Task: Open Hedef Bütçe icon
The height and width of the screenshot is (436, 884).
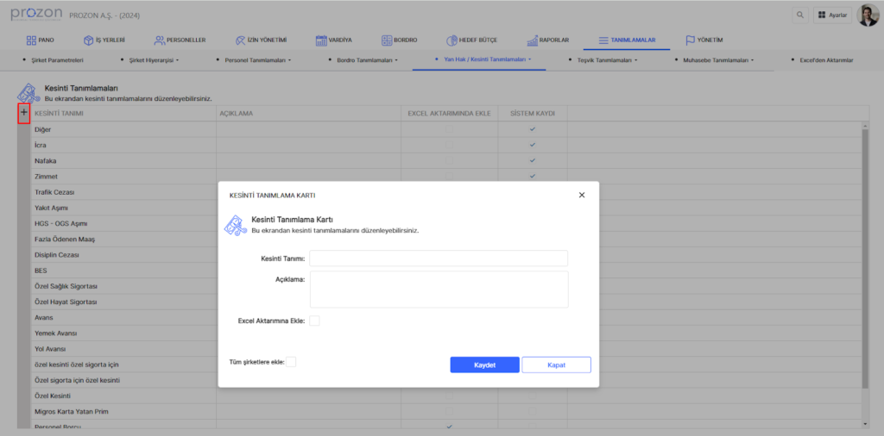Action: tap(451, 40)
